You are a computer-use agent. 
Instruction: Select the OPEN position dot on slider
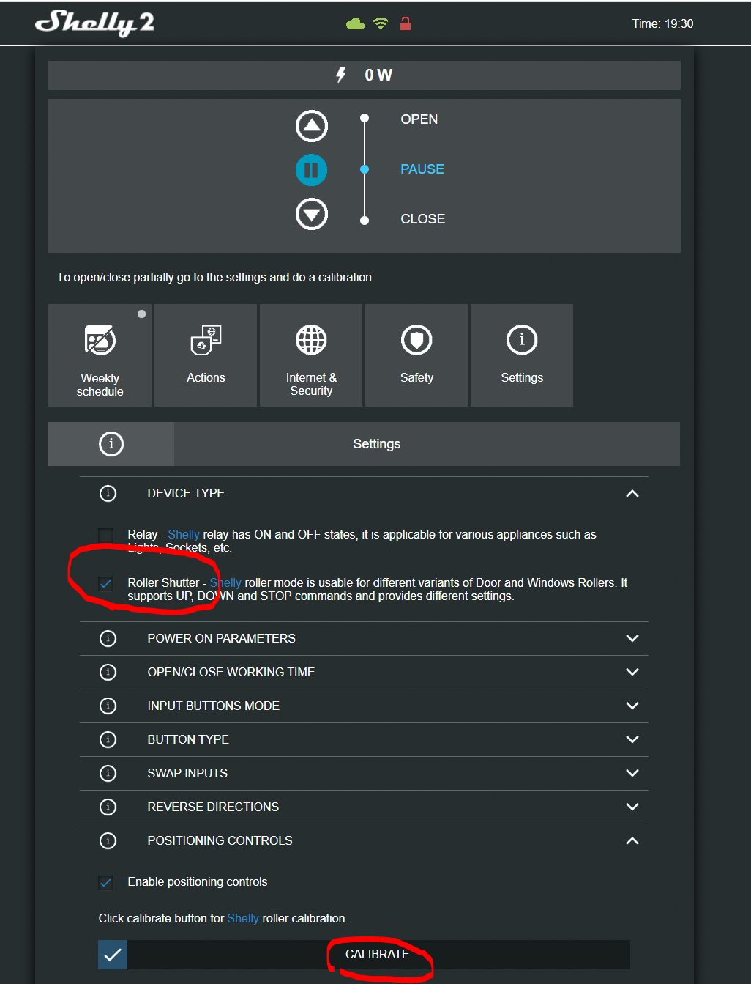coord(365,118)
